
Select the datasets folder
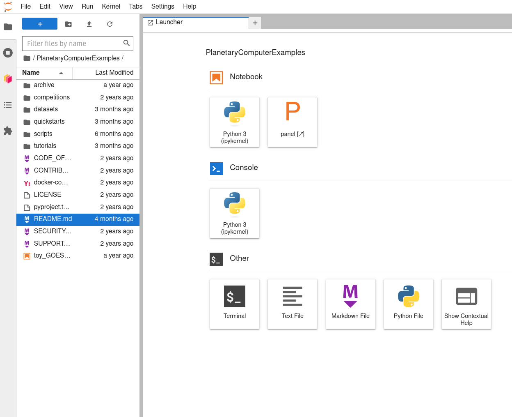tap(78, 109)
